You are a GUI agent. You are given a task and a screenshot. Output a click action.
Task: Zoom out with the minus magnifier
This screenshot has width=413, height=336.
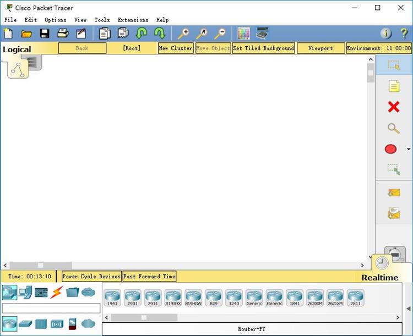point(220,34)
